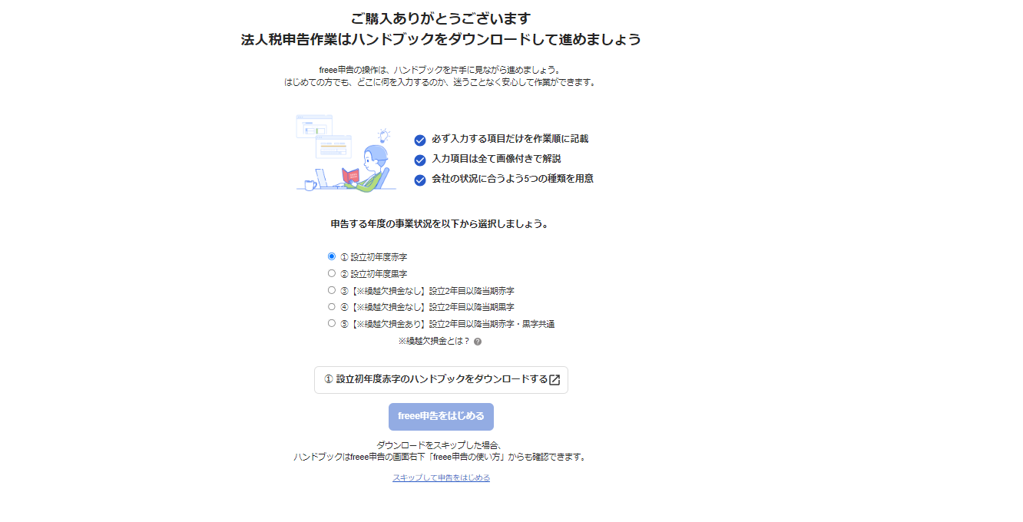Click text freee申告の操作は、ハンドブックを片手に見ながら進めましょう。
Viewport: 1023px width, 522px height.
click(441, 70)
